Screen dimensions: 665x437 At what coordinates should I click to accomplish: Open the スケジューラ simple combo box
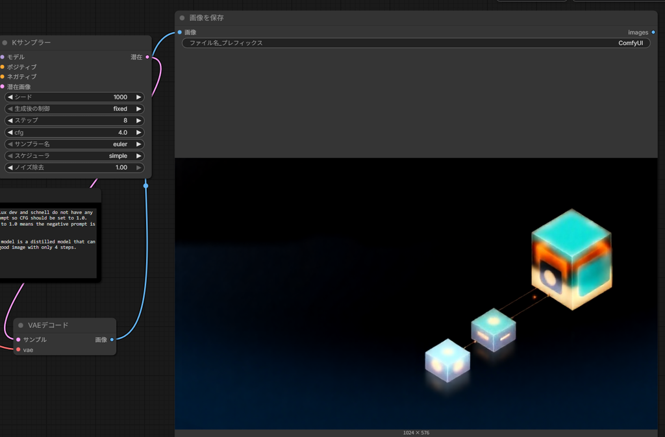click(74, 156)
